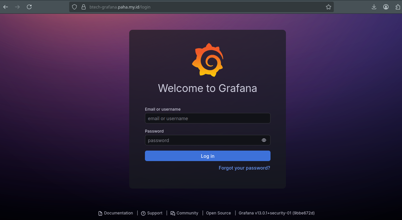The height and width of the screenshot is (220, 402).
Task: Open the Forgot your password? link
Action: coord(244,168)
